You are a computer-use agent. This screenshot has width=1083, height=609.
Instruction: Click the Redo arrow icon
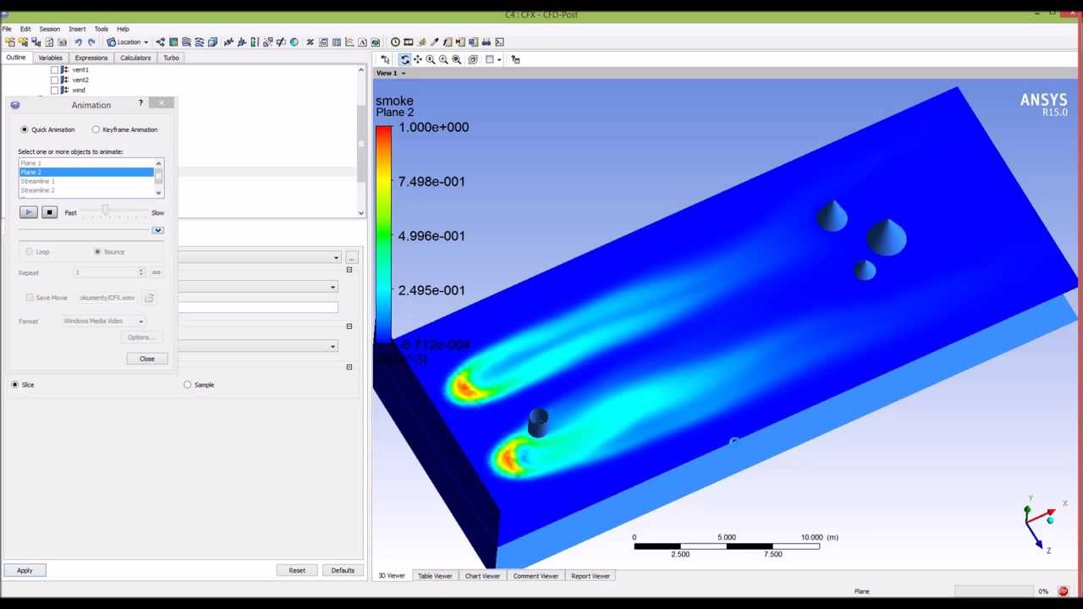point(91,41)
